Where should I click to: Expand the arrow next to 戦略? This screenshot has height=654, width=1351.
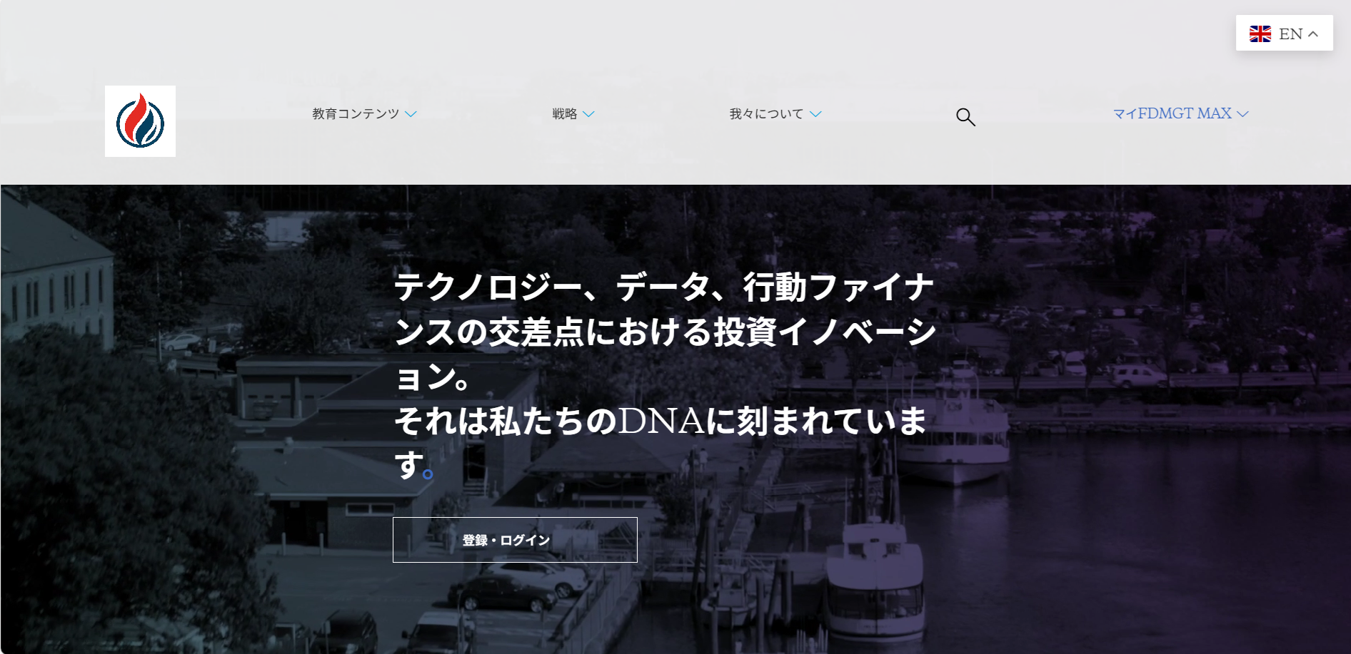click(588, 114)
